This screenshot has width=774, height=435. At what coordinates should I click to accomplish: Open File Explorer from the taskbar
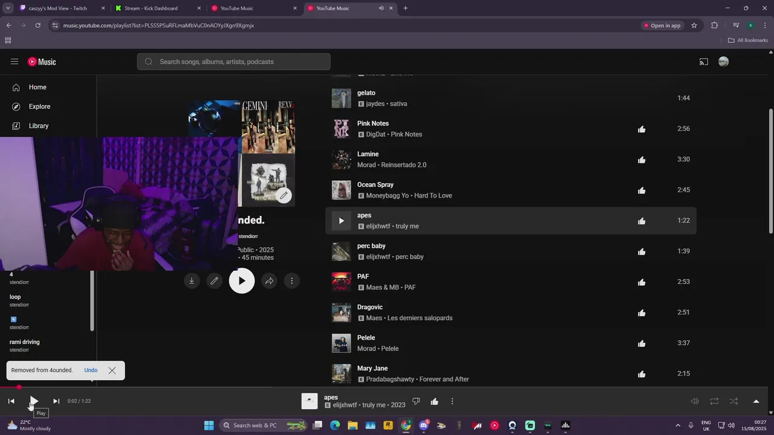click(x=353, y=425)
